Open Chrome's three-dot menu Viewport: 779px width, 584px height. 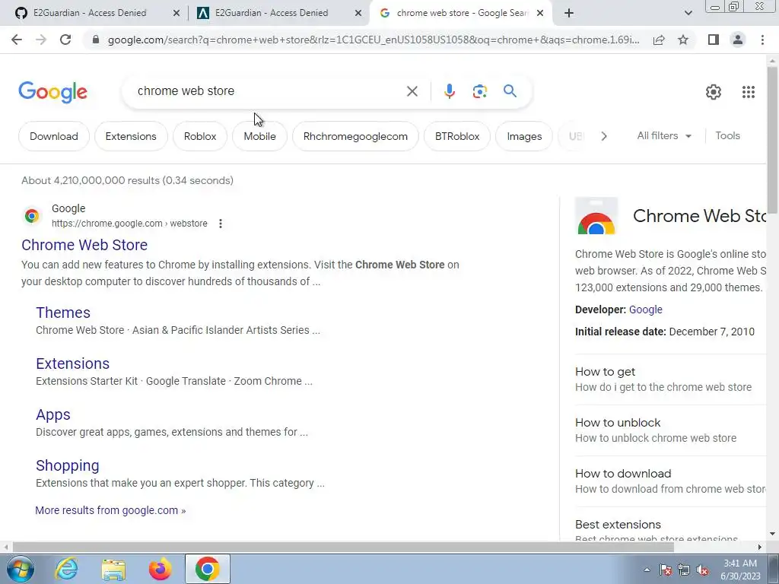tap(762, 40)
